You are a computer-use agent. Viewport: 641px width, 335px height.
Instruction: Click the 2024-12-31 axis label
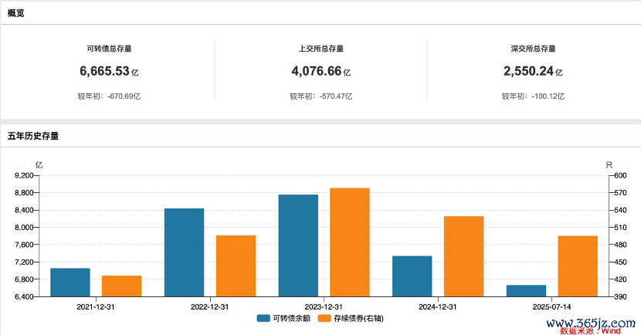coord(437,306)
